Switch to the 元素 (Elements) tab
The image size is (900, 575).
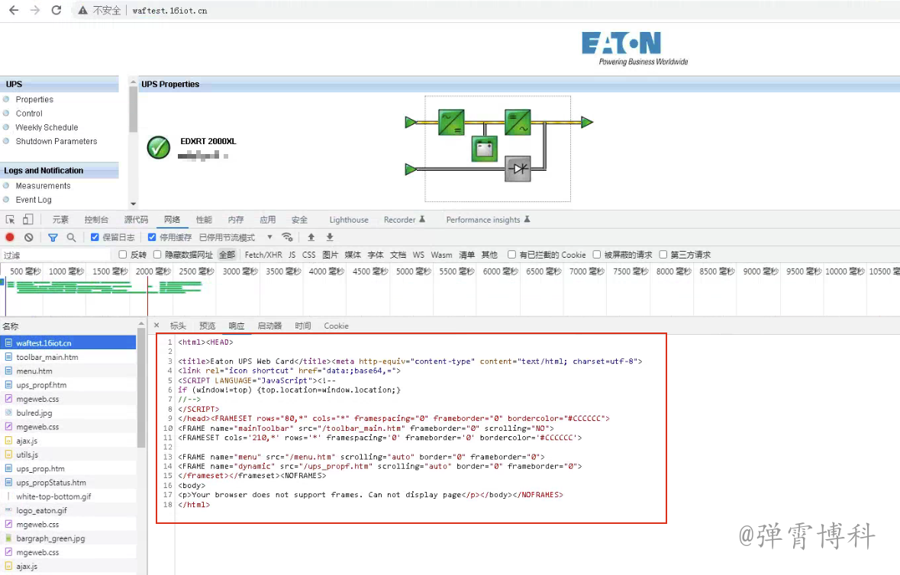tap(60, 220)
